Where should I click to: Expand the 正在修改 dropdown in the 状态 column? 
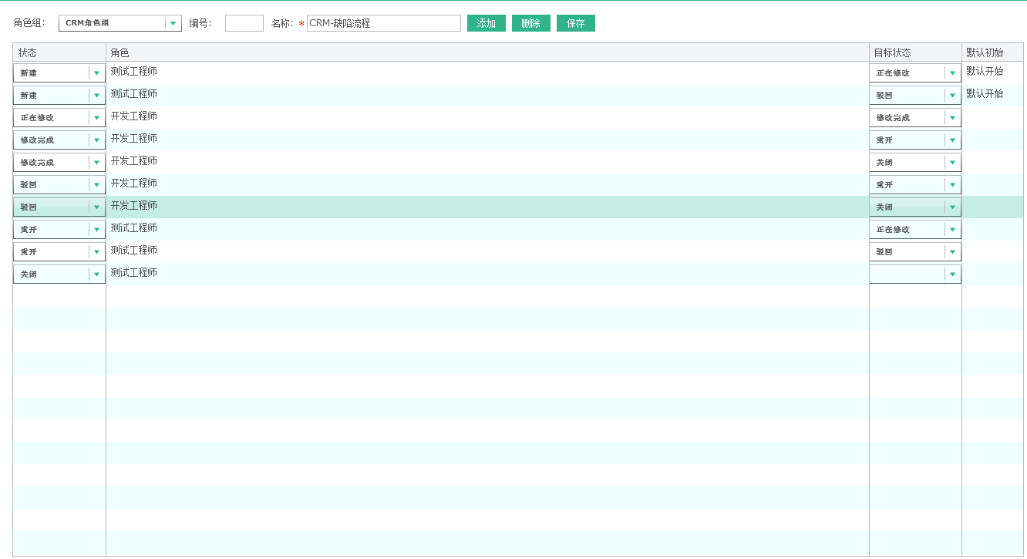(59, 118)
